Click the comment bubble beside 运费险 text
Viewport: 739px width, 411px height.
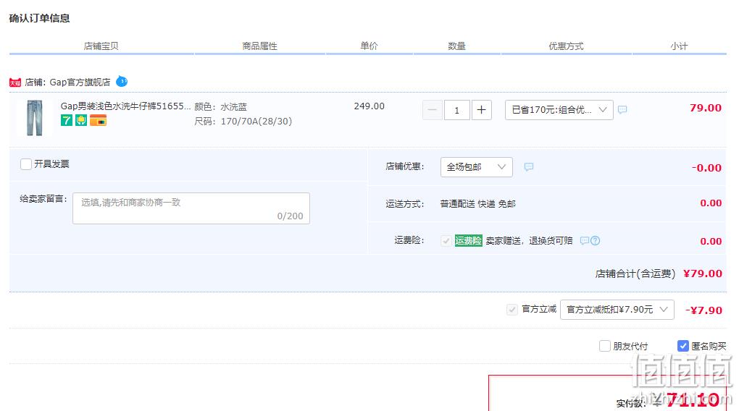[585, 240]
